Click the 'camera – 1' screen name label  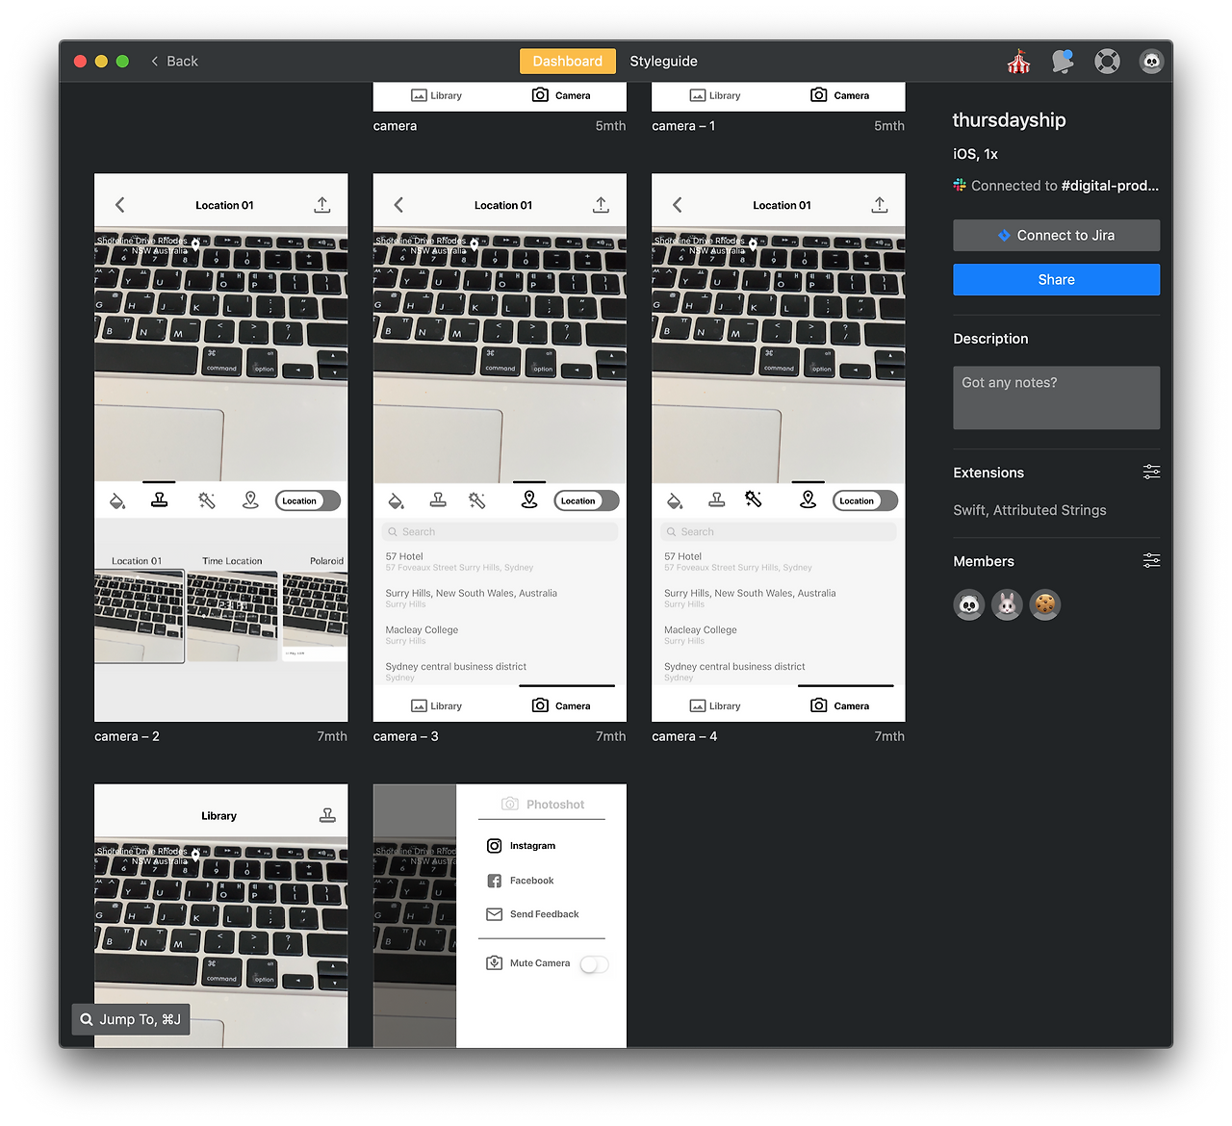(x=683, y=126)
